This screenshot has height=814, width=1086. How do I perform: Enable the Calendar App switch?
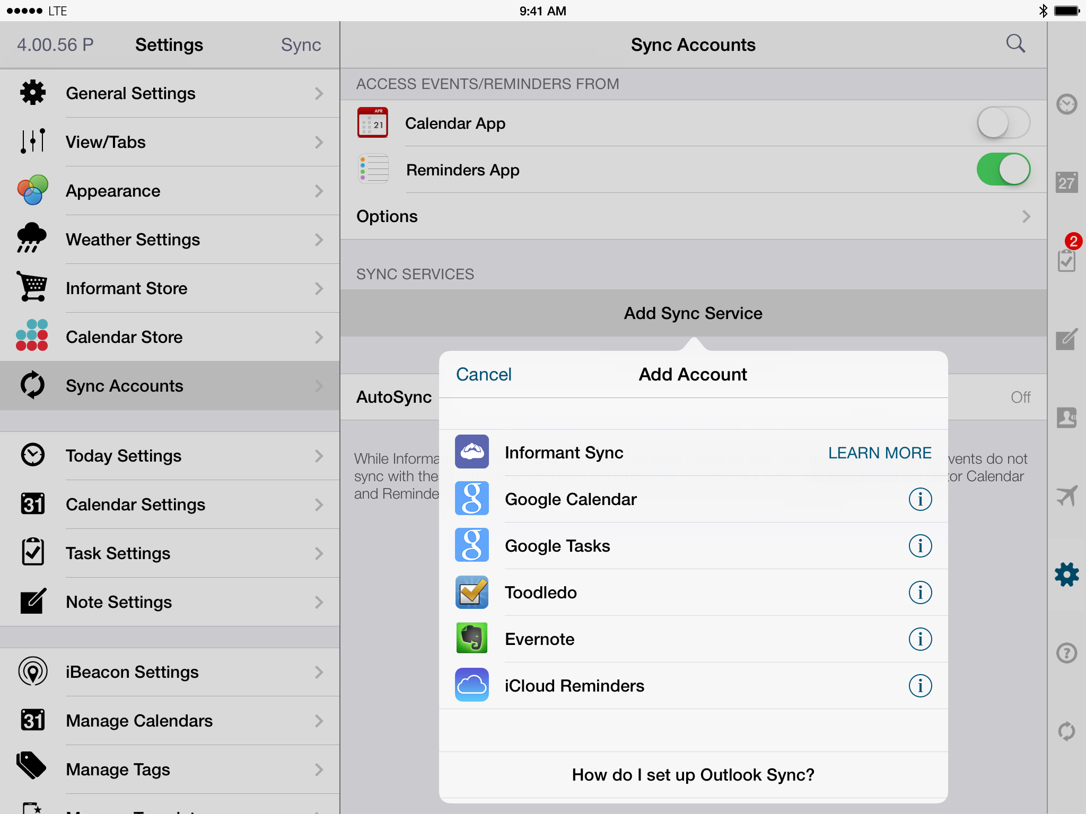[x=1003, y=123]
